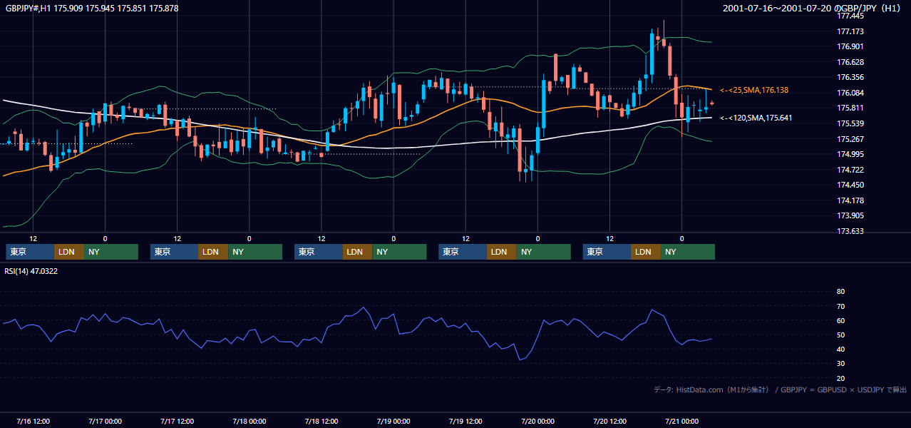The image size is (911, 428).
Task: Click the HistData.com data source note
Action: (x=780, y=389)
